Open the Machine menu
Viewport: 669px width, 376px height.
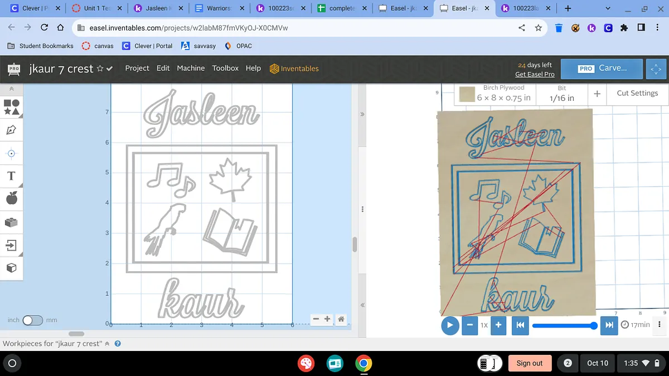[191, 68]
